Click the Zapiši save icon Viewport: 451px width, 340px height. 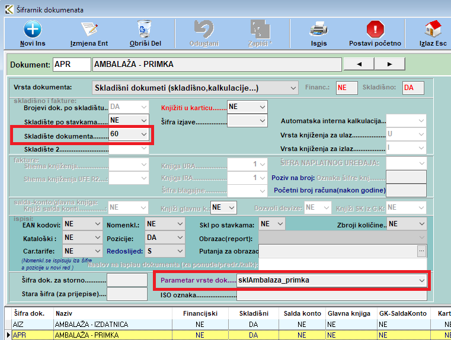click(x=260, y=29)
